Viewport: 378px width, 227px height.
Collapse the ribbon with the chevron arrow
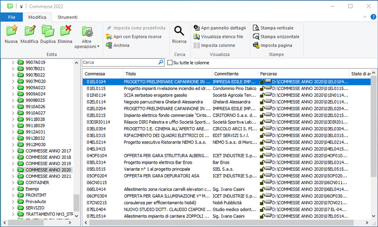[365, 17]
